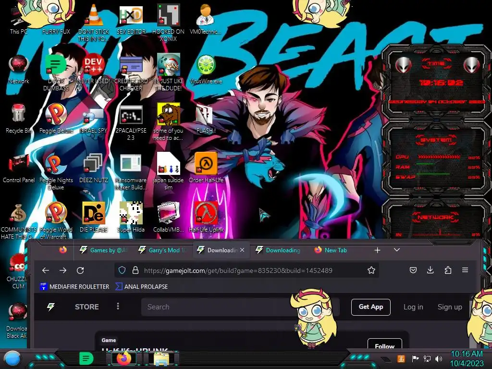
Task: Close the active Downloading tab
Action: pos(242,250)
